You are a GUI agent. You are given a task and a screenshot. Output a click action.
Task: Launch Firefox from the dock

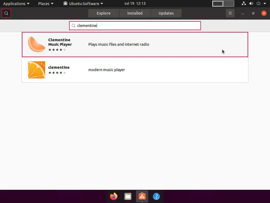point(114,196)
